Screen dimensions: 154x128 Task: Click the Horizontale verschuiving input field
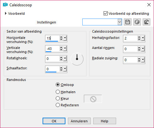pyautogui.click(x=53, y=38)
